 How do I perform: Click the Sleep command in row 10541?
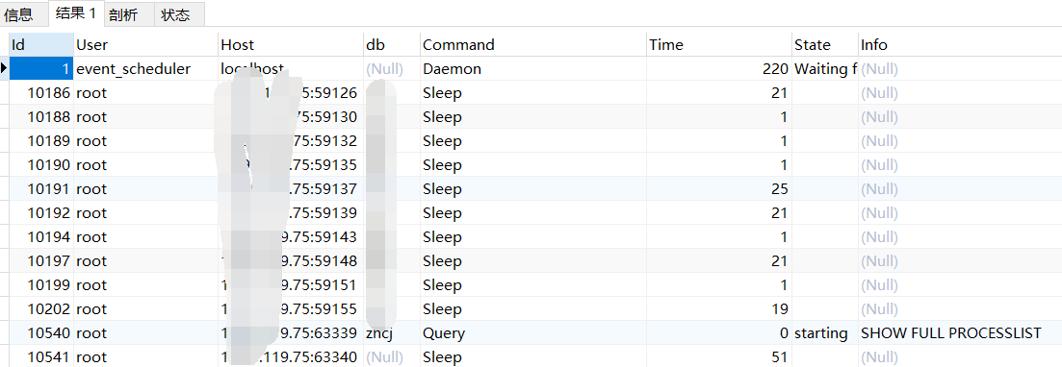coord(533,356)
